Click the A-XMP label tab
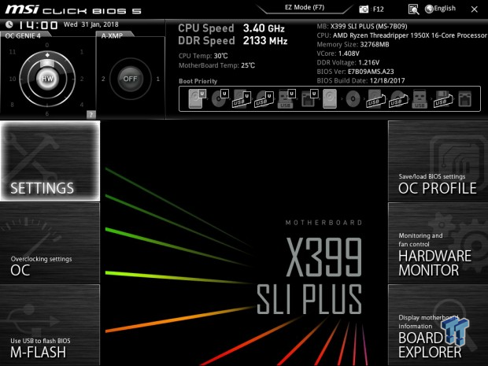 click(x=112, y=35)
